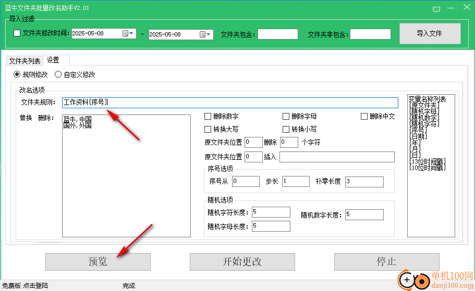Click the 序号从 start value field
475x291 pixels.
coord(246,182)
